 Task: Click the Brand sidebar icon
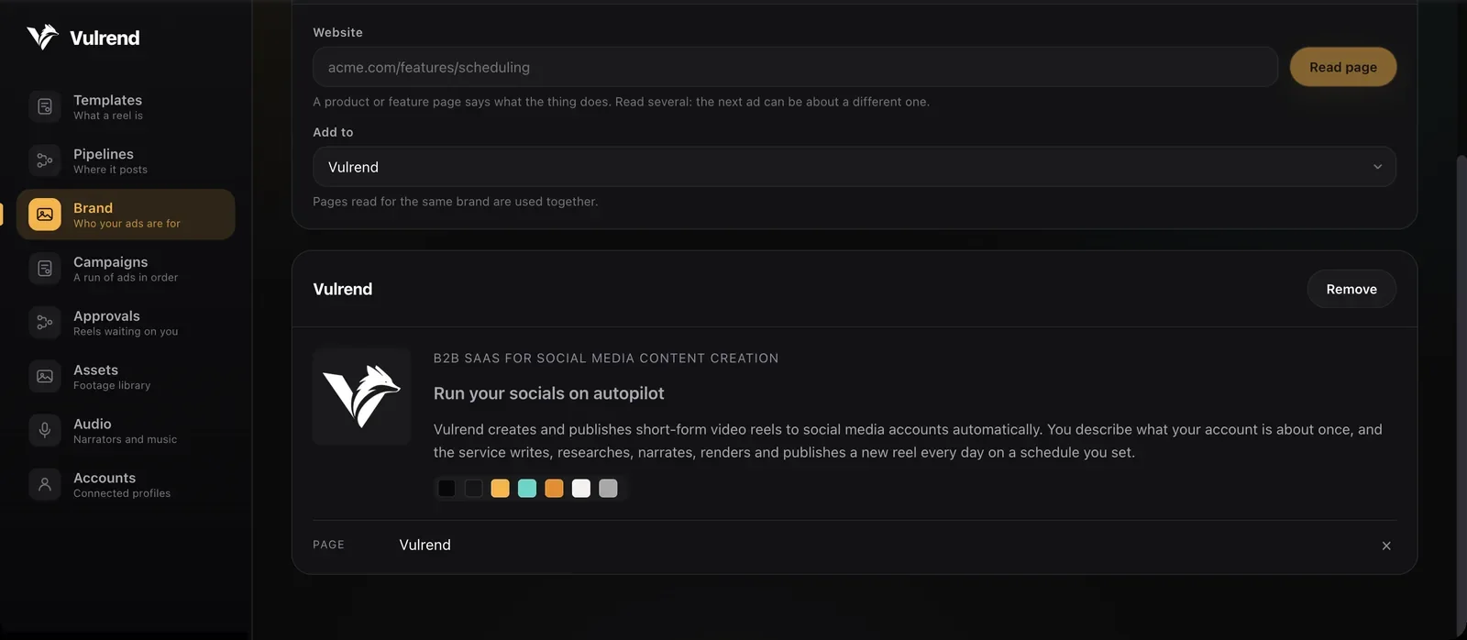pyautogui.click(x=45, y=215)
